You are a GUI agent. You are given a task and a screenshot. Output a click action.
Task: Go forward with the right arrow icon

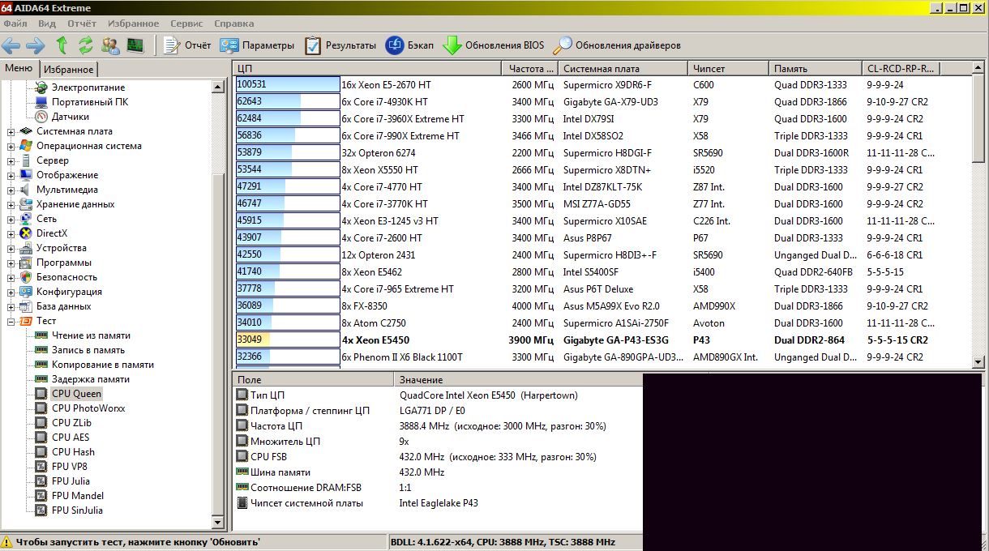tap(36, 45)
